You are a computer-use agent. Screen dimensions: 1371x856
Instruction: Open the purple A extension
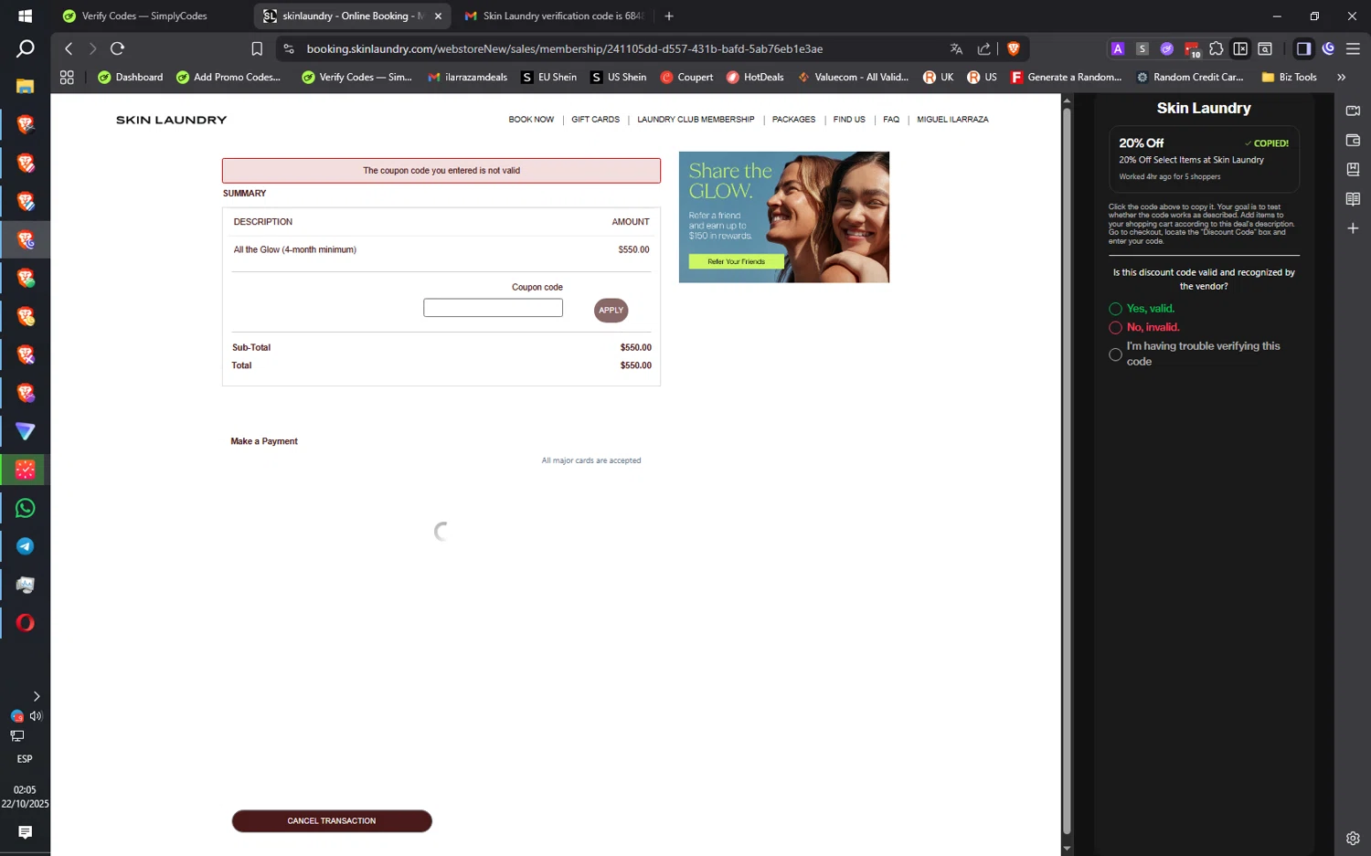pos(1117,48)
